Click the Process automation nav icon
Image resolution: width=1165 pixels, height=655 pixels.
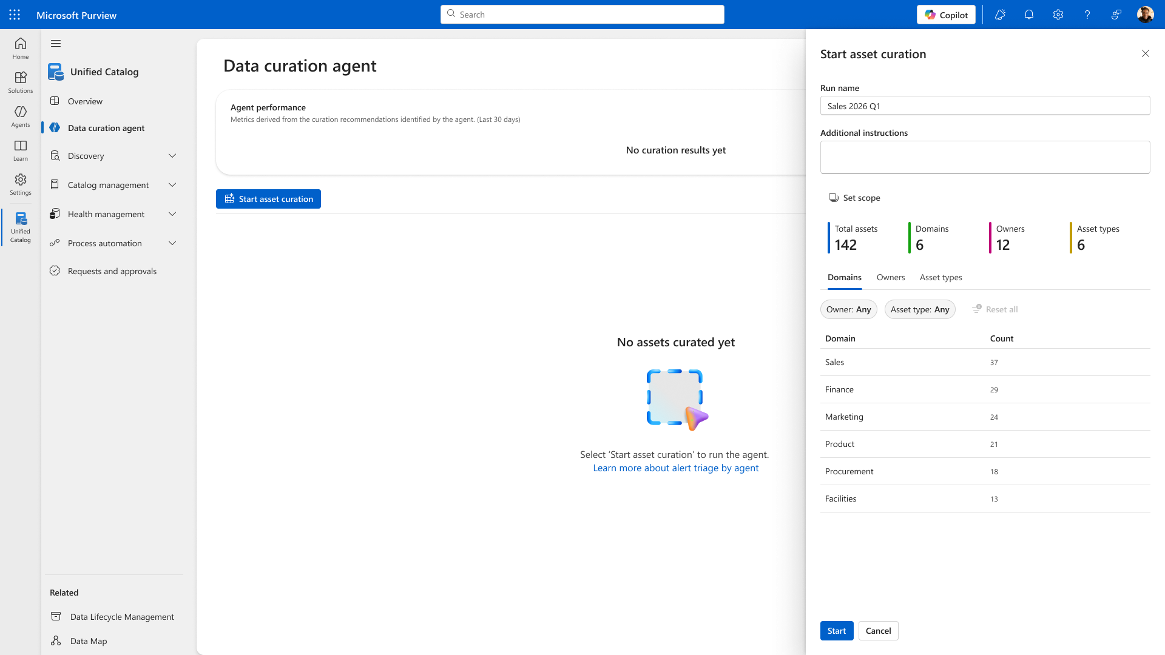click(x=55, y=243)
